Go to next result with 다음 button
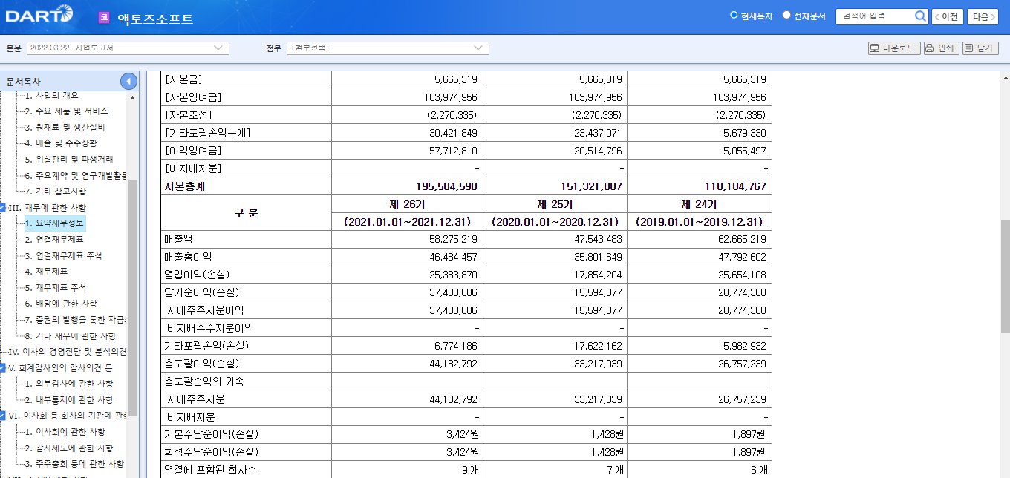Screen dimensions: 1010x478 coord(983,16)
